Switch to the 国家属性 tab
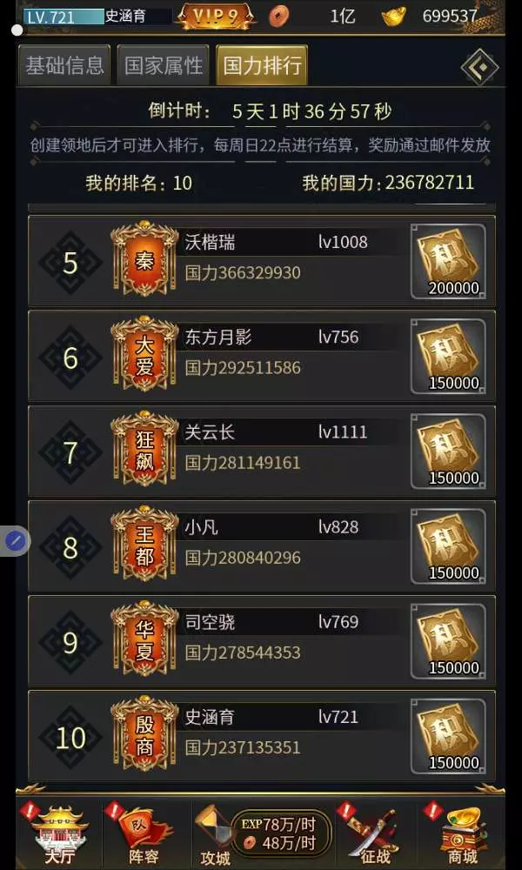Image resolution: width=522 pixels, height=870 pixels. (163, 65)
